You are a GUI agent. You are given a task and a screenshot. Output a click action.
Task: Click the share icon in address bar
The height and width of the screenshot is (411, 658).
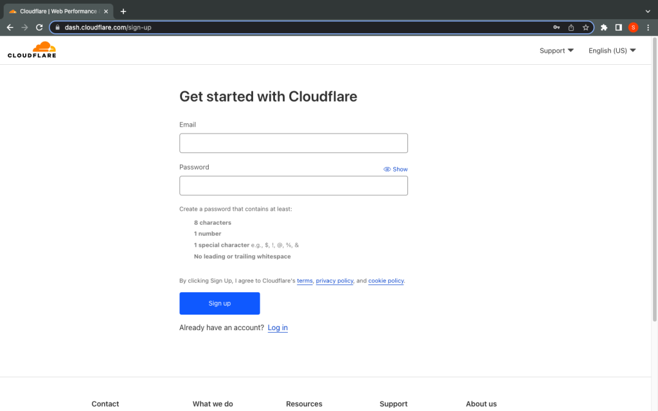click(571, 28)
